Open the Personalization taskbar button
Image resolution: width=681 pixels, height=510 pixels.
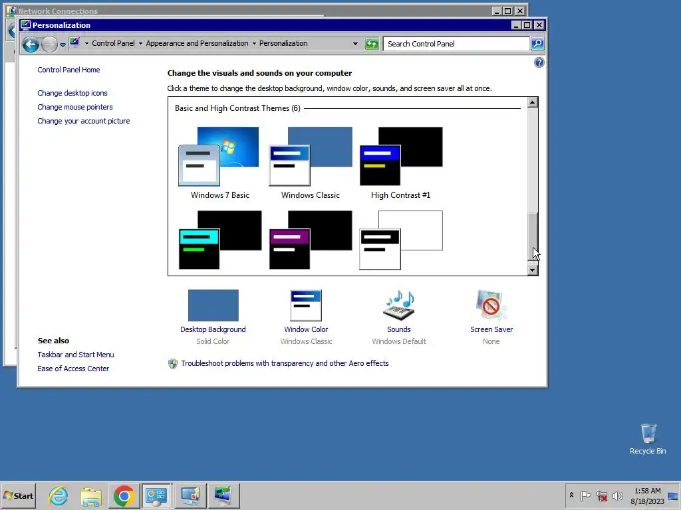[x=223, y=495]
